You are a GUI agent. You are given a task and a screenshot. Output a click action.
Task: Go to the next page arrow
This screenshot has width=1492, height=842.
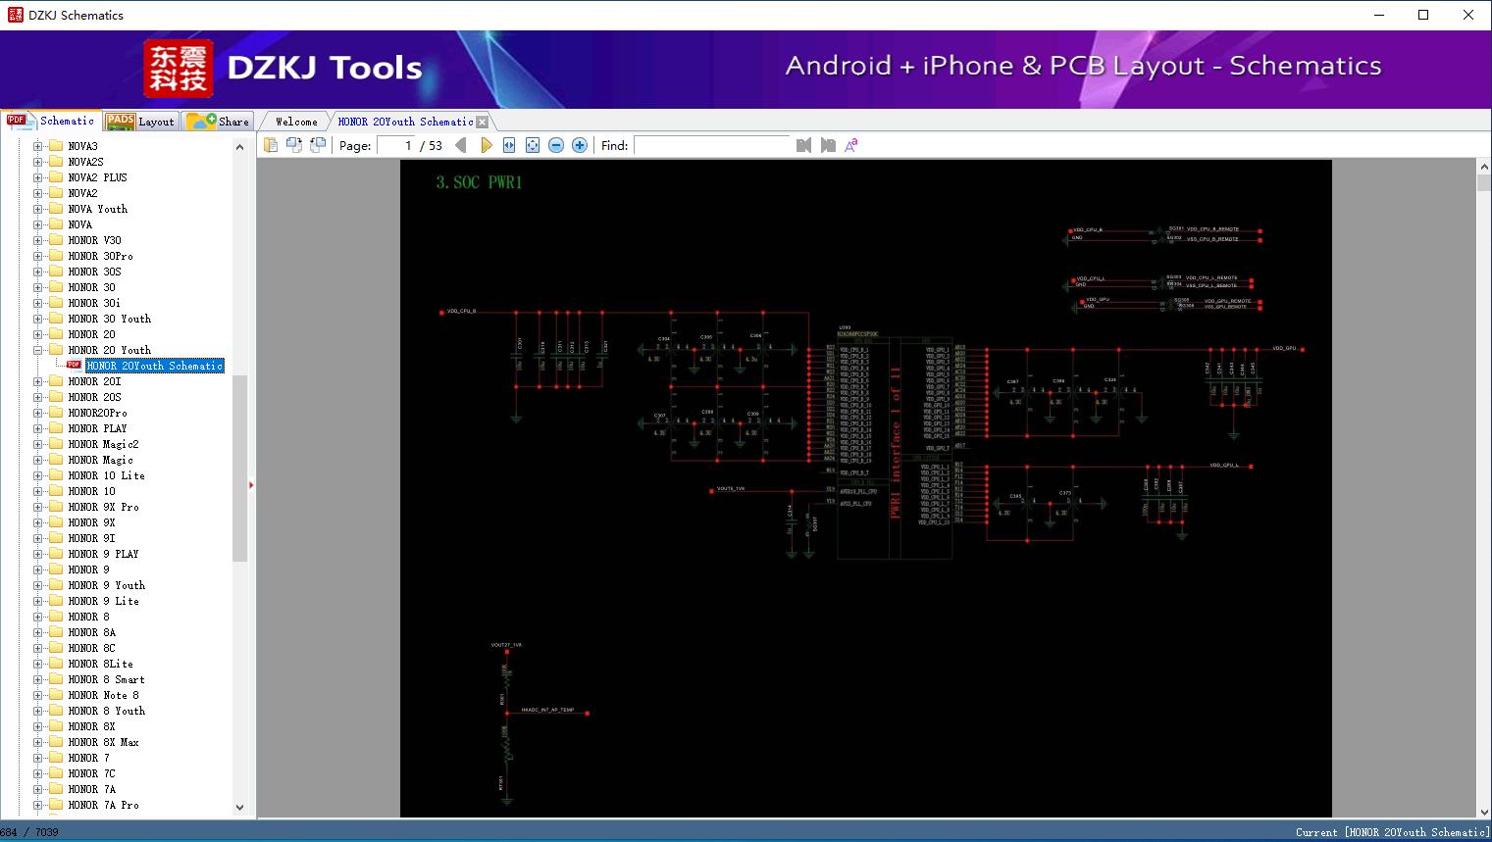point(486,145)
